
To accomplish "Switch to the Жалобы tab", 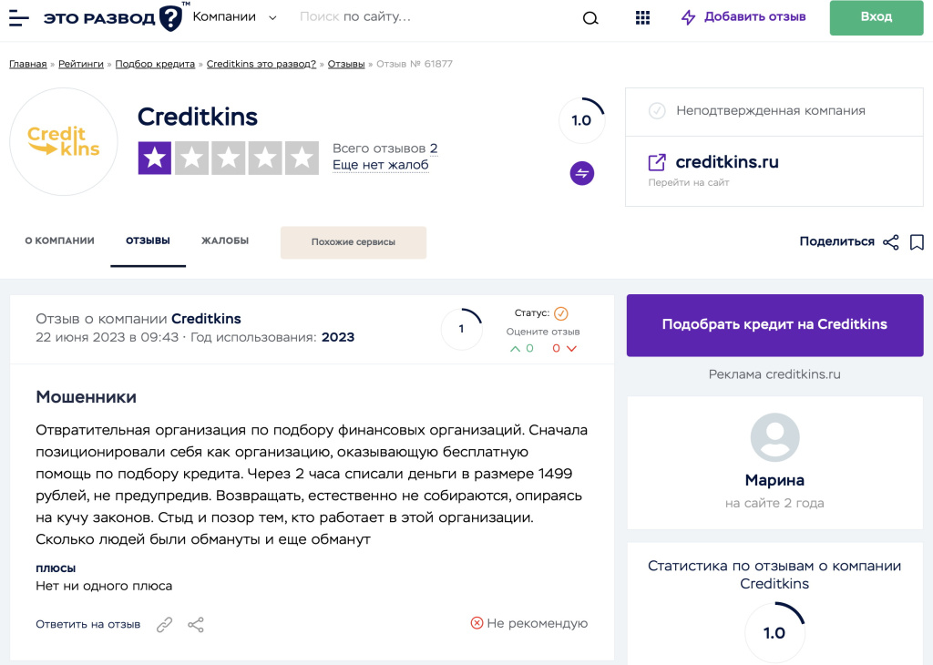I will pos(225,241).
